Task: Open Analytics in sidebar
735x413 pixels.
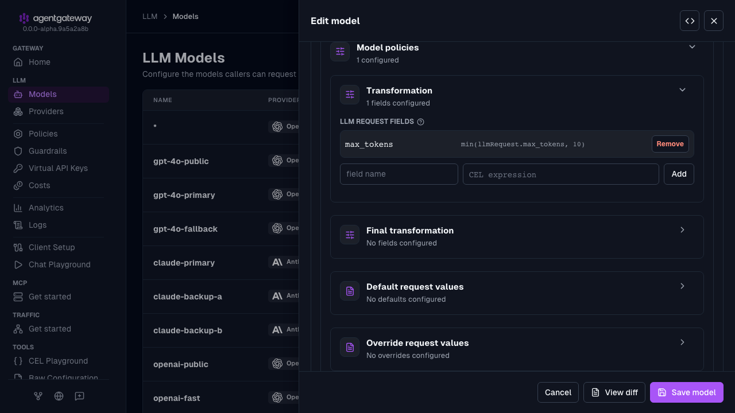Action: [x=59, y=208]
